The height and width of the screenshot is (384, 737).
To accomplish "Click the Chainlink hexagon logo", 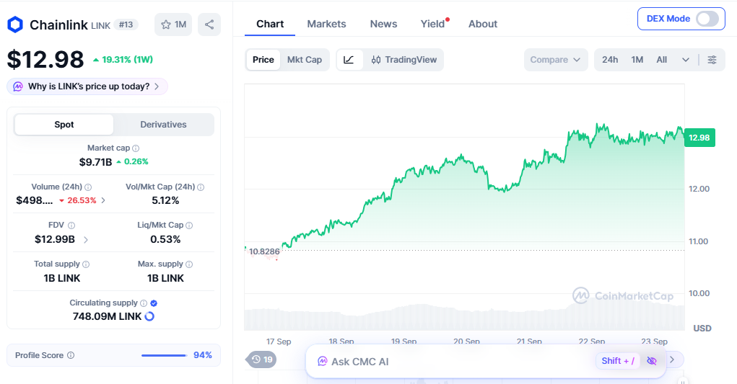I will pos(15,24).
